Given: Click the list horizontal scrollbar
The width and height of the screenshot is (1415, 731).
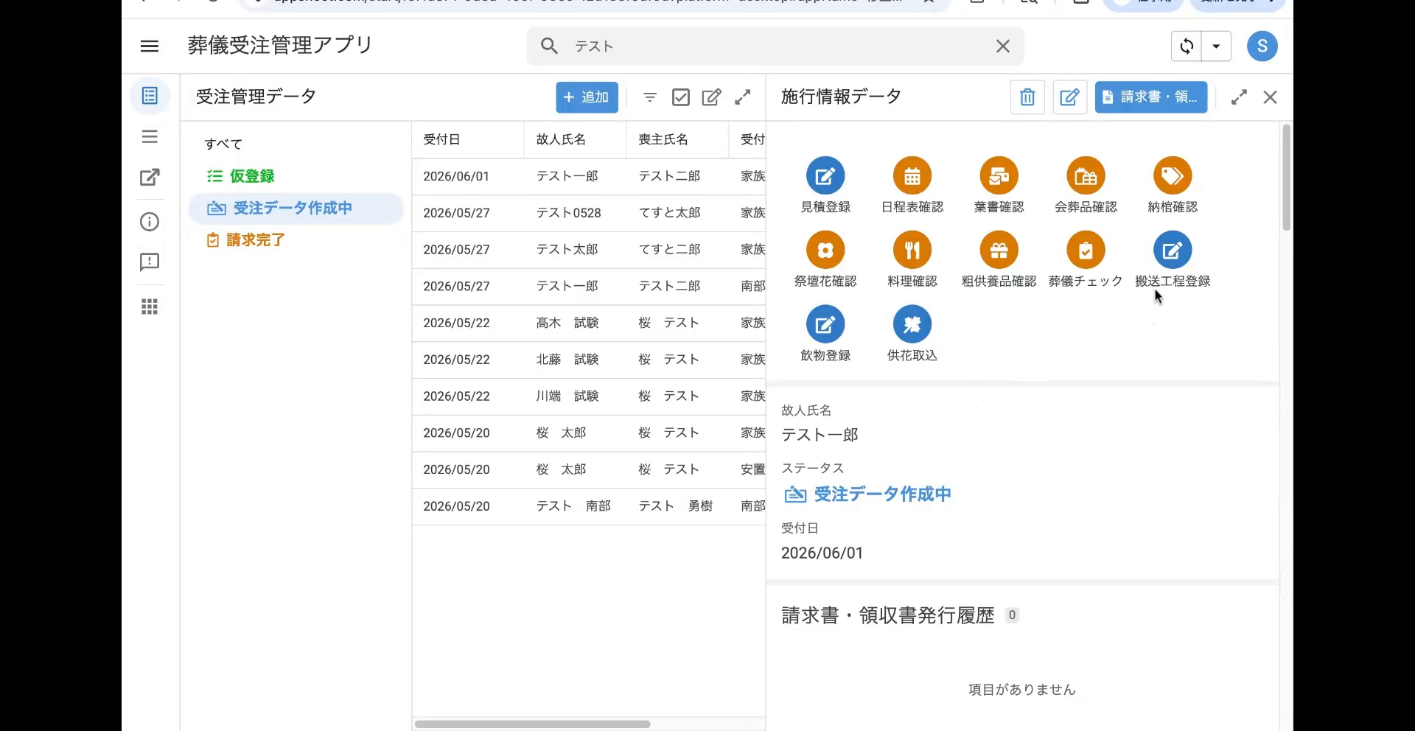Looking at the screenshot, I should click(532, 724).
